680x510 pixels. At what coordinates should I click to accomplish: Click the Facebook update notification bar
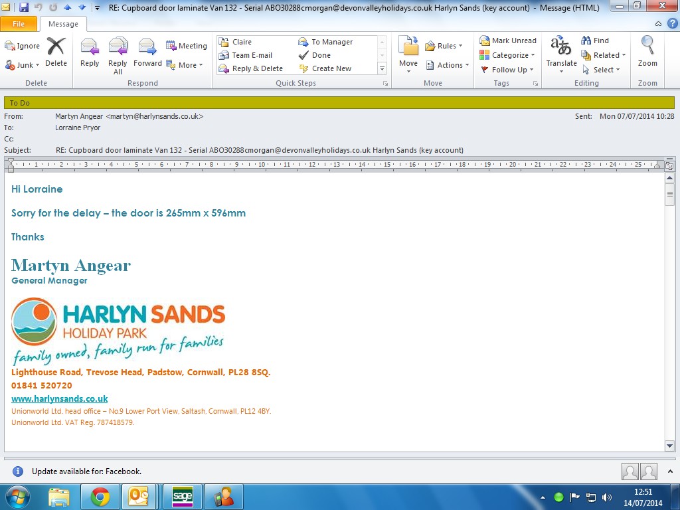click(86, 471)
